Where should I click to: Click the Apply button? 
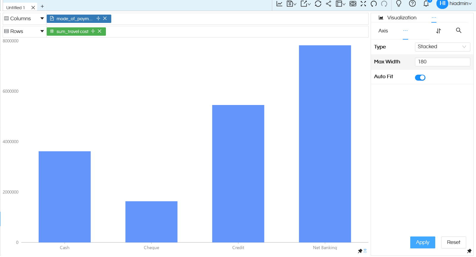[422, 242]
